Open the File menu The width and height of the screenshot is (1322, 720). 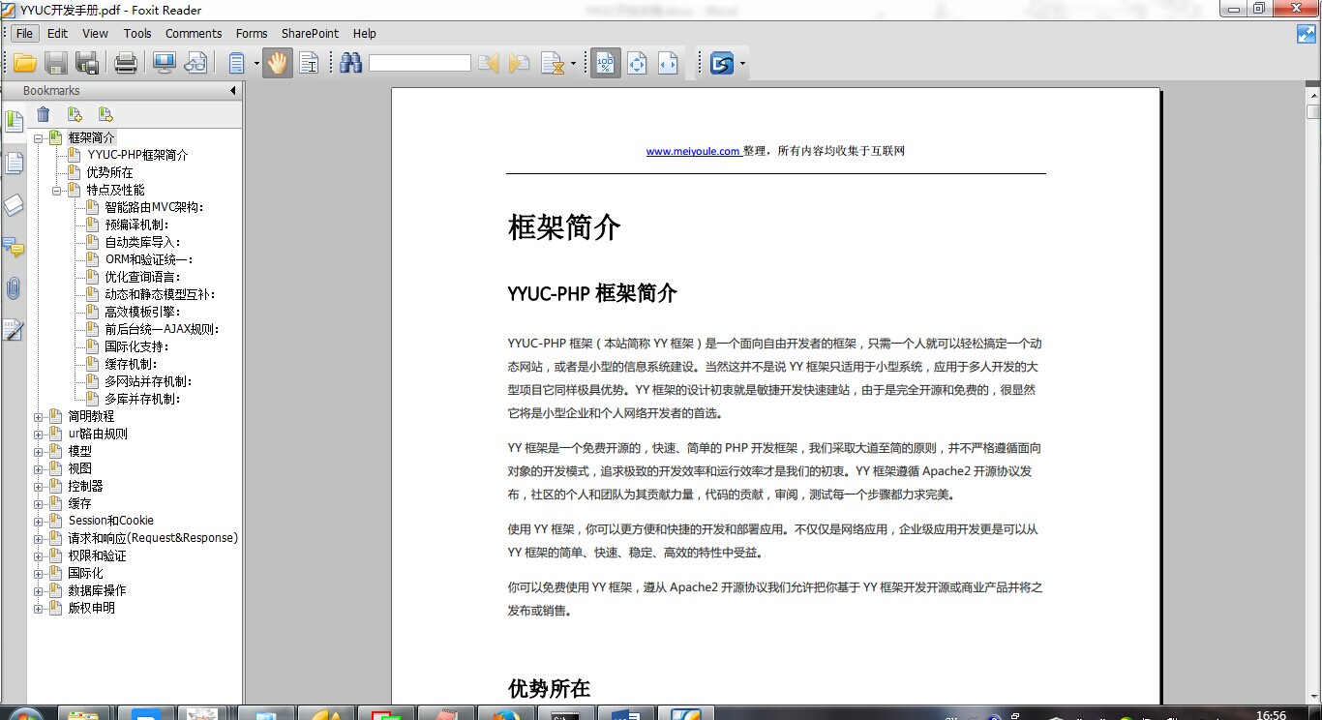[x=24, y=33]
